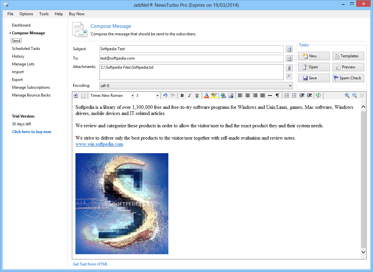Click the Attachments list box
373x272 pixels.
(191, 72)
